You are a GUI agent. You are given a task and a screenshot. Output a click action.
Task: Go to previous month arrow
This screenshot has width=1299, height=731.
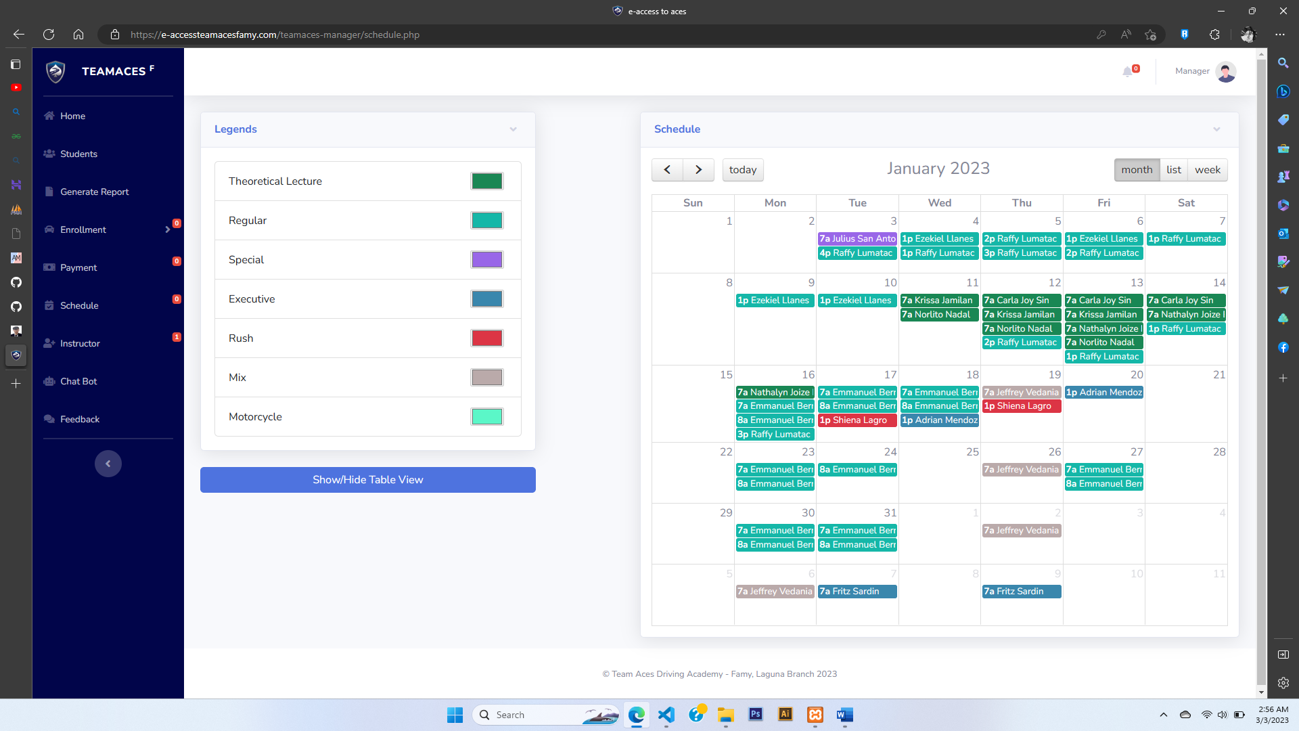coord(667,170)
